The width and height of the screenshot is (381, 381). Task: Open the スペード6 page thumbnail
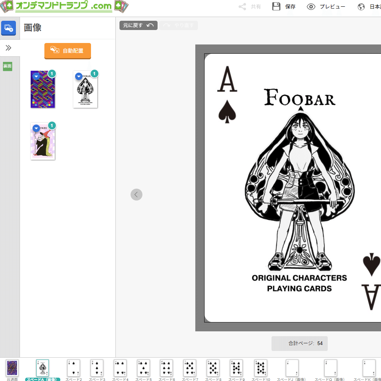pos(166,368)
